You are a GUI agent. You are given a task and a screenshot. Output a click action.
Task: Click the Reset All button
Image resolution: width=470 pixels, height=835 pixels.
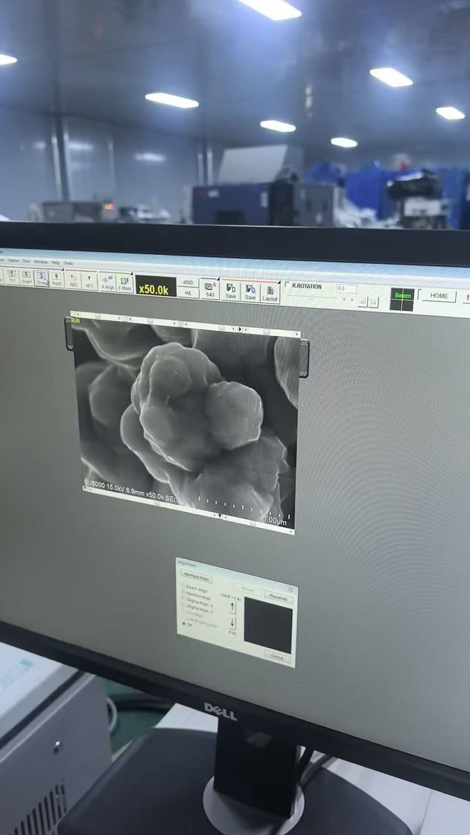coord(278,597)
